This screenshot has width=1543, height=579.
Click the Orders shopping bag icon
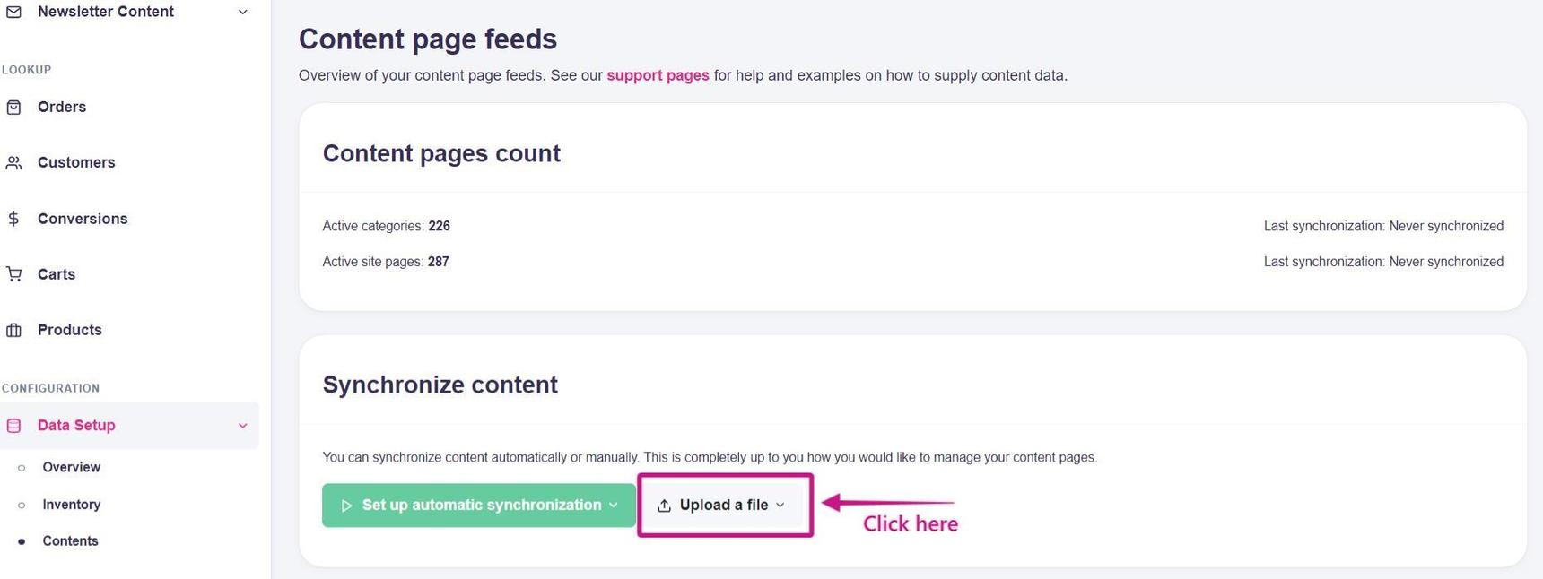(13, 108)
